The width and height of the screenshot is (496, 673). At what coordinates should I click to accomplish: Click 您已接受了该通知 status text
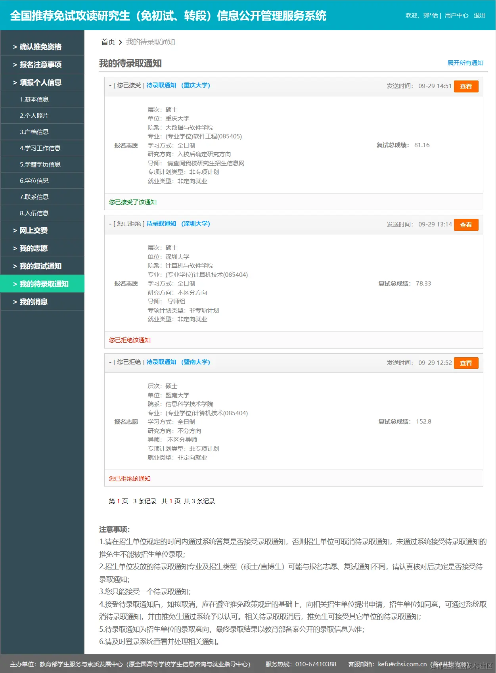(x=133, y=202)
